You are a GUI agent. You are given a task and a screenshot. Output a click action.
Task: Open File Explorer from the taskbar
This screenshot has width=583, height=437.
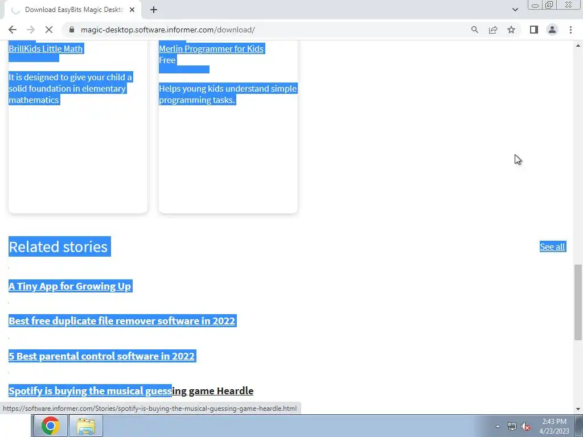86,426
